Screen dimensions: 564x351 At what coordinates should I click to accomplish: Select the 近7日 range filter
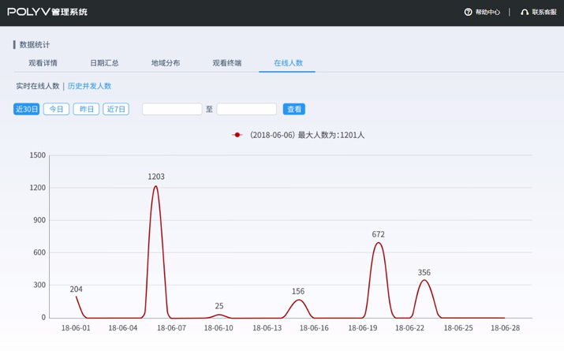pyautogui.click(x=116, y=109)
